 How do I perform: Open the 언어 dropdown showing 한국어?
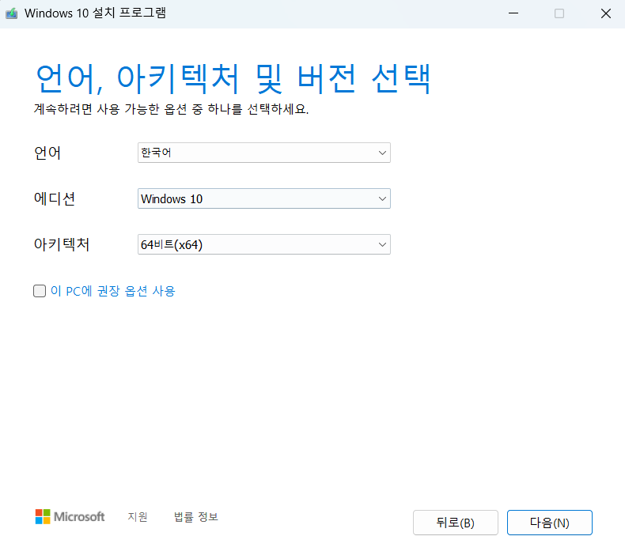pos(264,153)
